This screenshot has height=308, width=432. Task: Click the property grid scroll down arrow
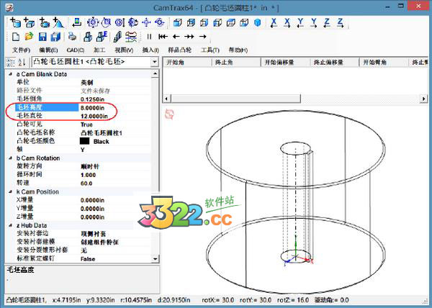point(155,259)
